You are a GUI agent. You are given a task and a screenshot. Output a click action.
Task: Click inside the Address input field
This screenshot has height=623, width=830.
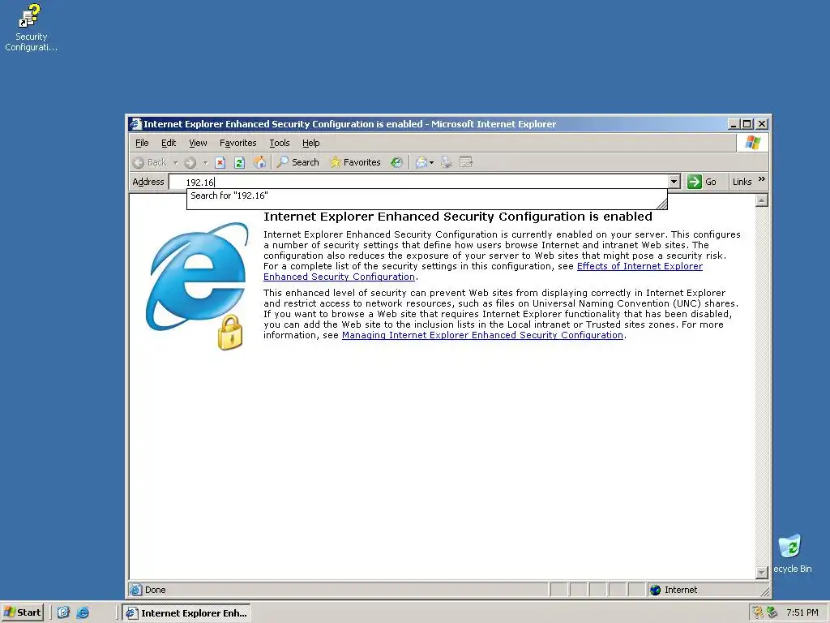[x=418, y=183]
